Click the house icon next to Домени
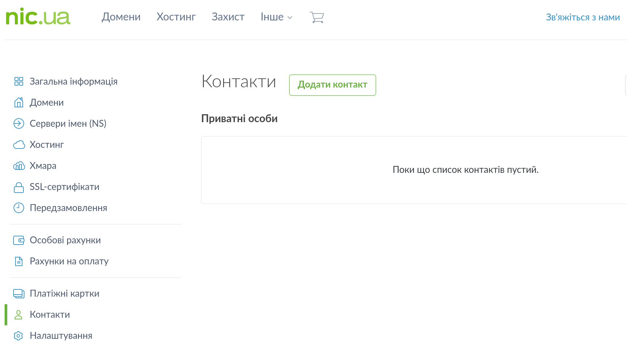 click(x=19, y=102)
